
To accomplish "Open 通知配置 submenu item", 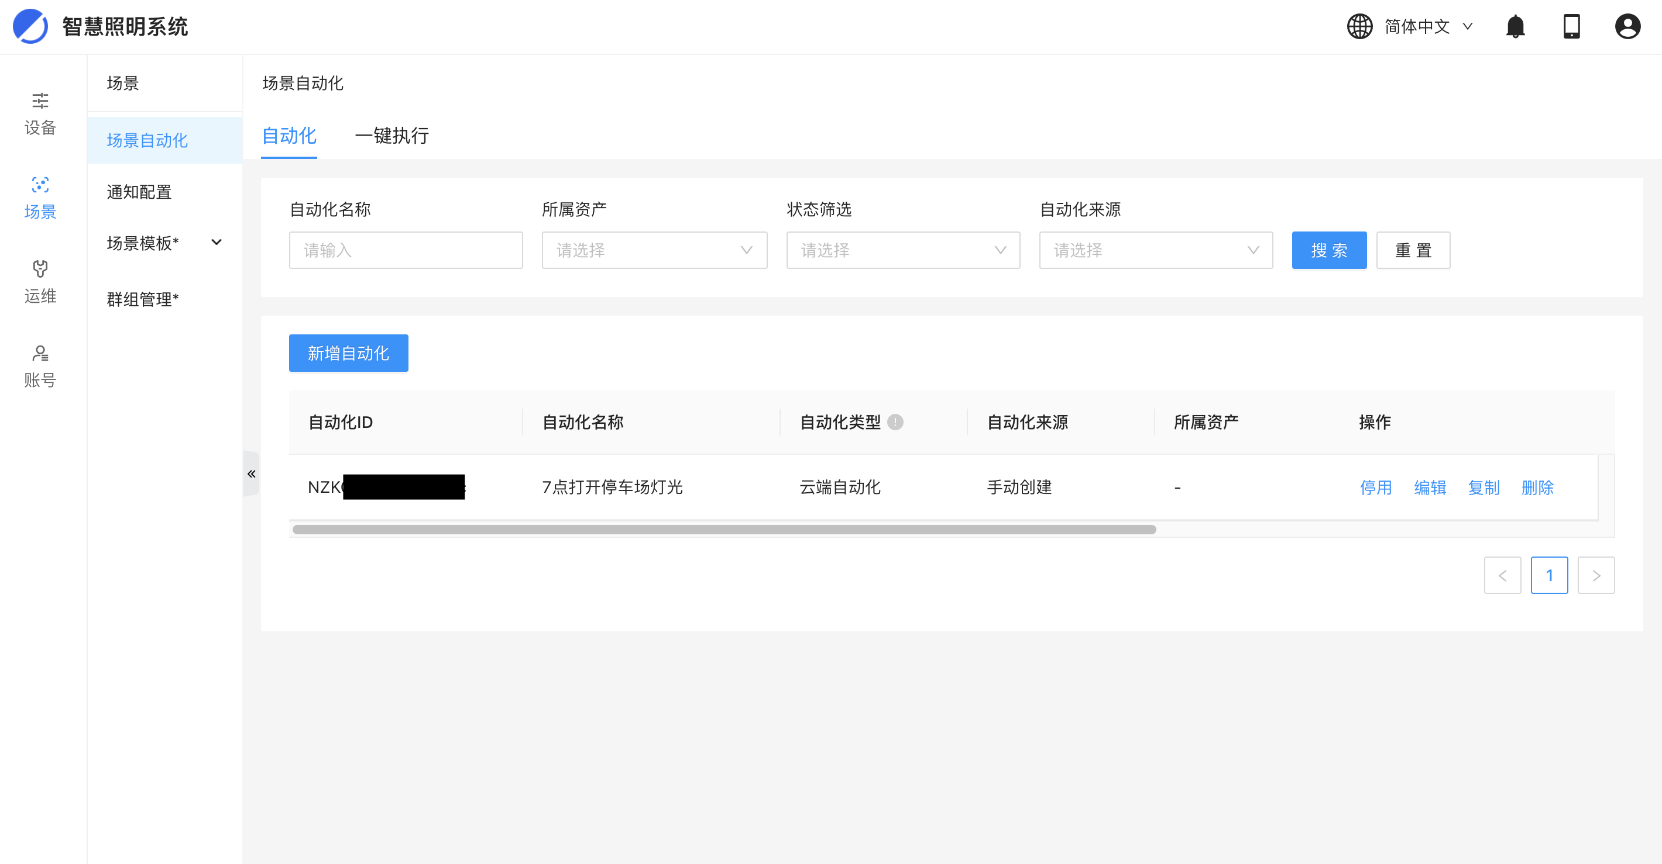I will click(x=164, y=192).
